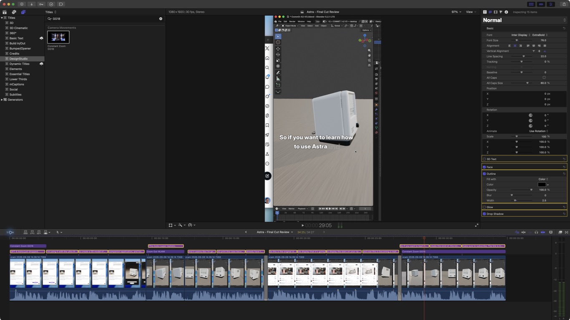This screenshot has width=570, height=320.
Task: Enable the 3D Text checkbox
Action: (484, 159)
